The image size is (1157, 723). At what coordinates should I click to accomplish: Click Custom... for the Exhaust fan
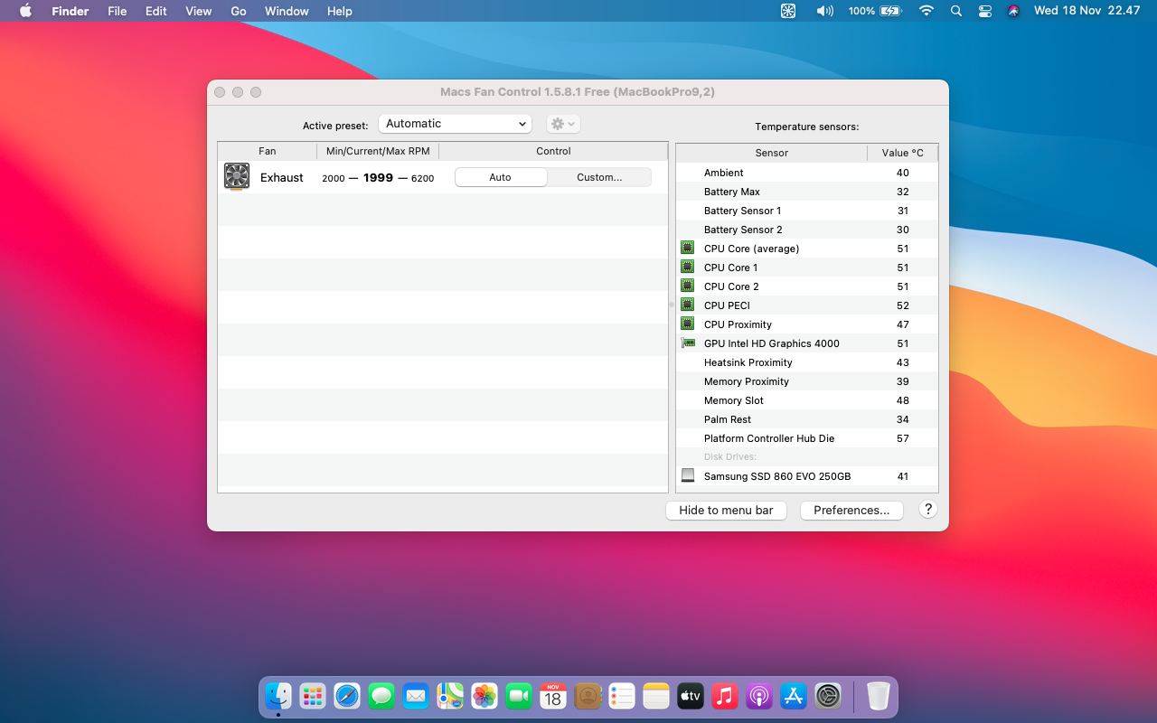pyautogui.click(x=599, y=177)
